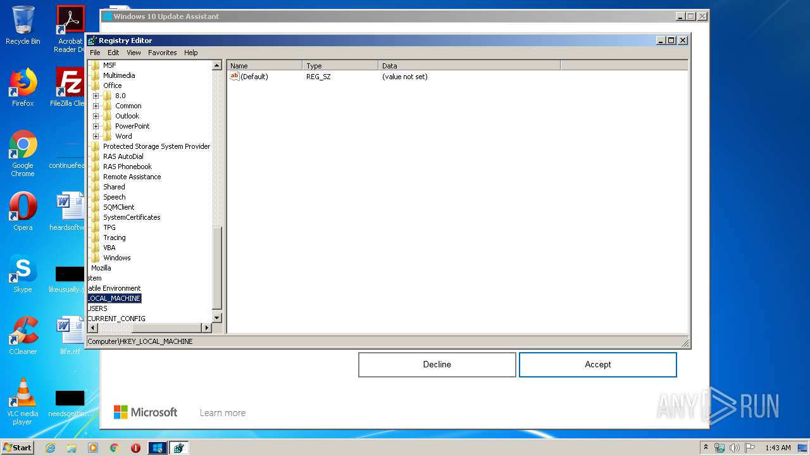Sort by the Data column header

pyautogui.click(x=470, y=66)
